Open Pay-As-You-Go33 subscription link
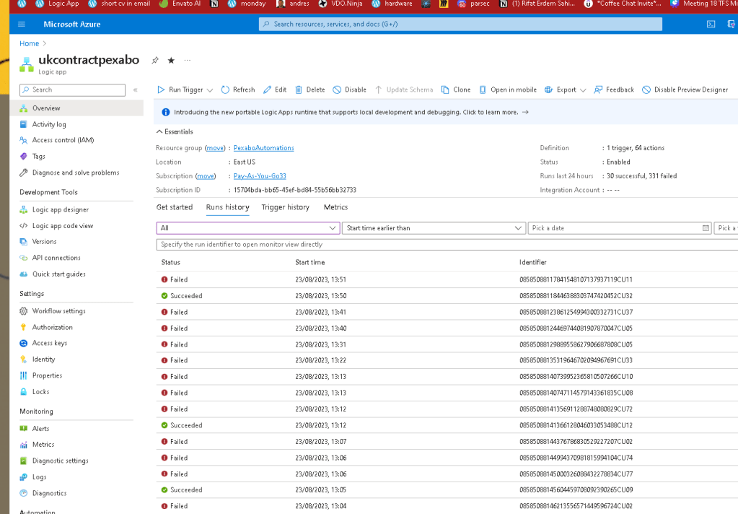738x514 pixels. point(260,175)
